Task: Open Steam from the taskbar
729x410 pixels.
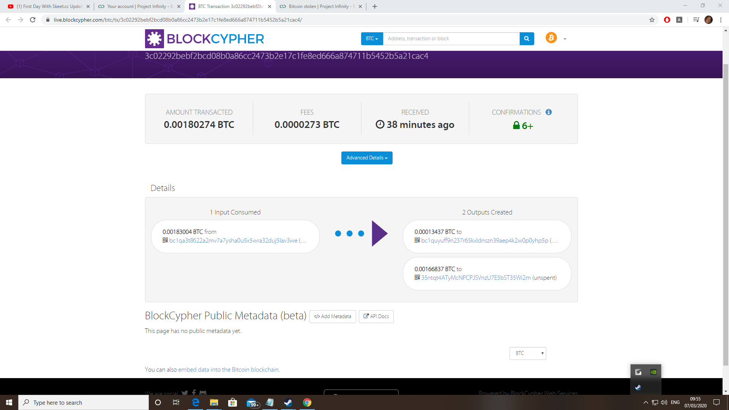Action: (x=288, y=402)
